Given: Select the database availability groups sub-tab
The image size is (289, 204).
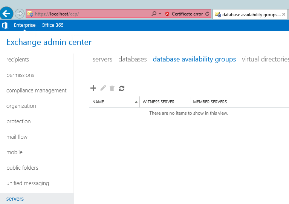Looking at the screenshot, I should tap(194, 59).
